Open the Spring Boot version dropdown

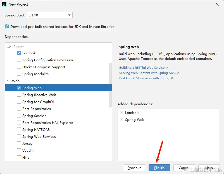pos(49,15)
